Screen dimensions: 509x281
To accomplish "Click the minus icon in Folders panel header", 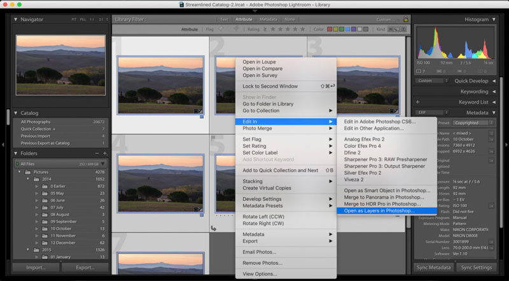I will (97, 153).
